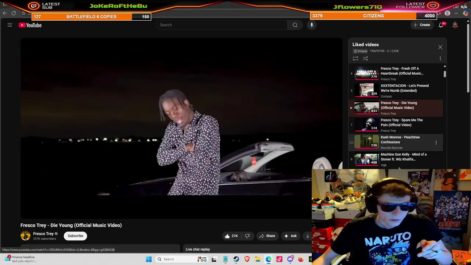Image resolution: width=471 pixels, height=265 pixels.
Task: Open Firefox from taskbar
Action: click(x=301, y=259)
